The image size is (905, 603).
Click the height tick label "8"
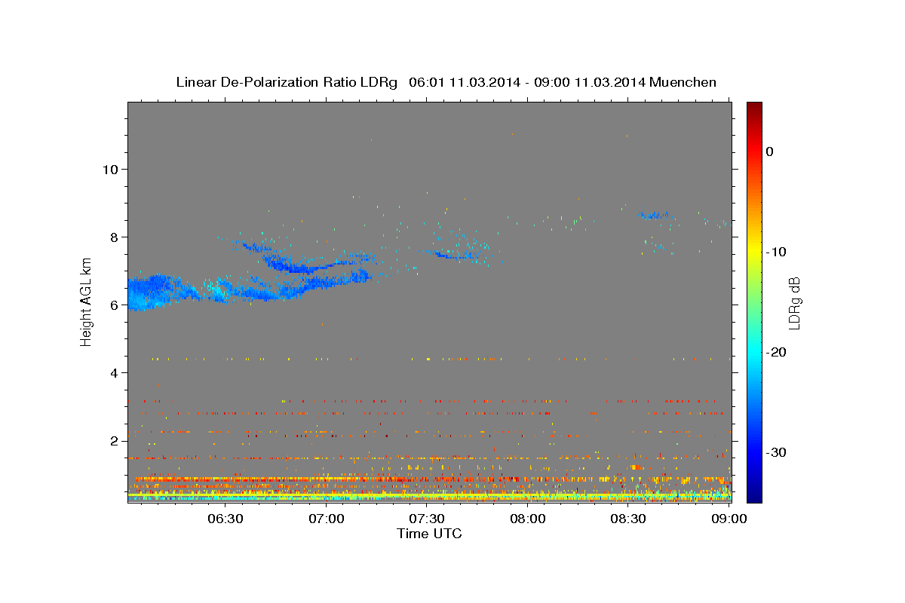coord(113,237)
